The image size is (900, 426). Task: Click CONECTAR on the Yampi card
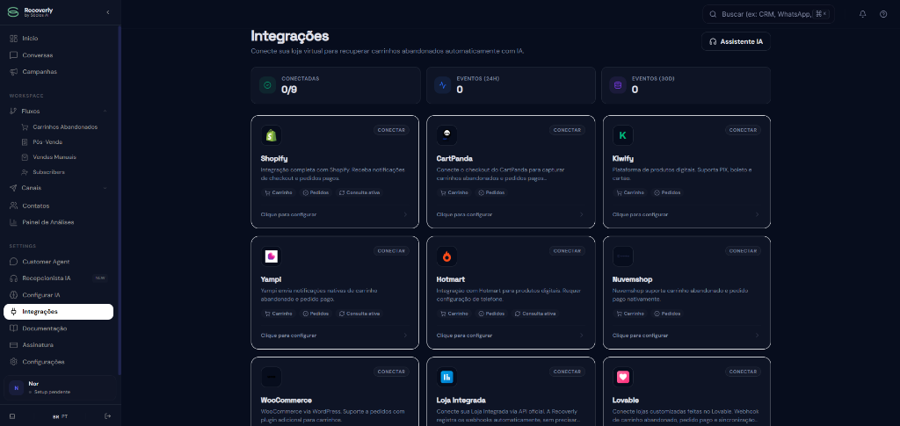[391, 251]
